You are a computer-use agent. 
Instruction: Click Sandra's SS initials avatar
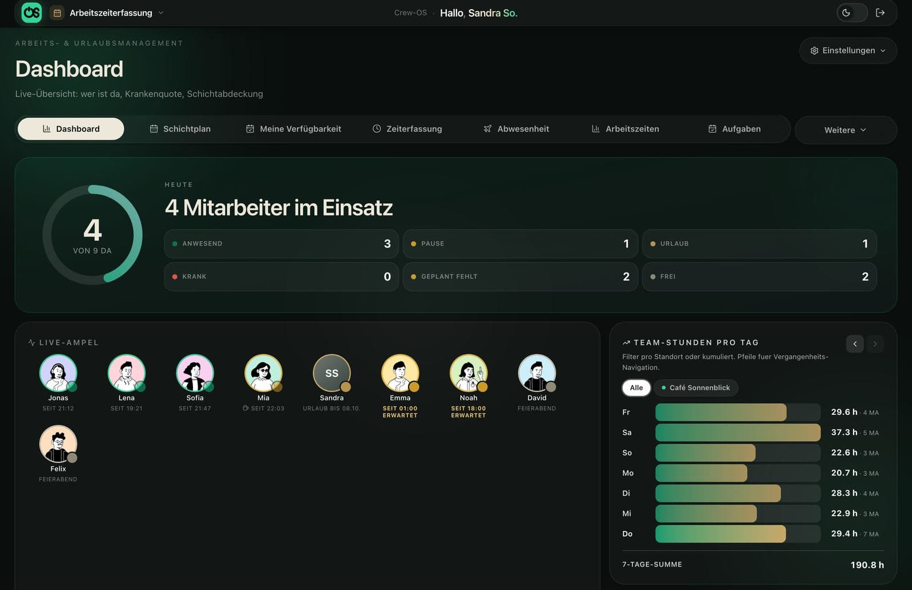332,373
